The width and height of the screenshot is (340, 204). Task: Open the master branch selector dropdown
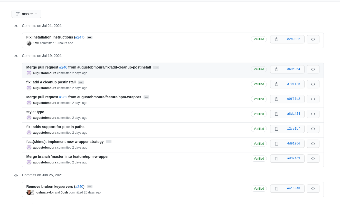[x=26, y=14]
